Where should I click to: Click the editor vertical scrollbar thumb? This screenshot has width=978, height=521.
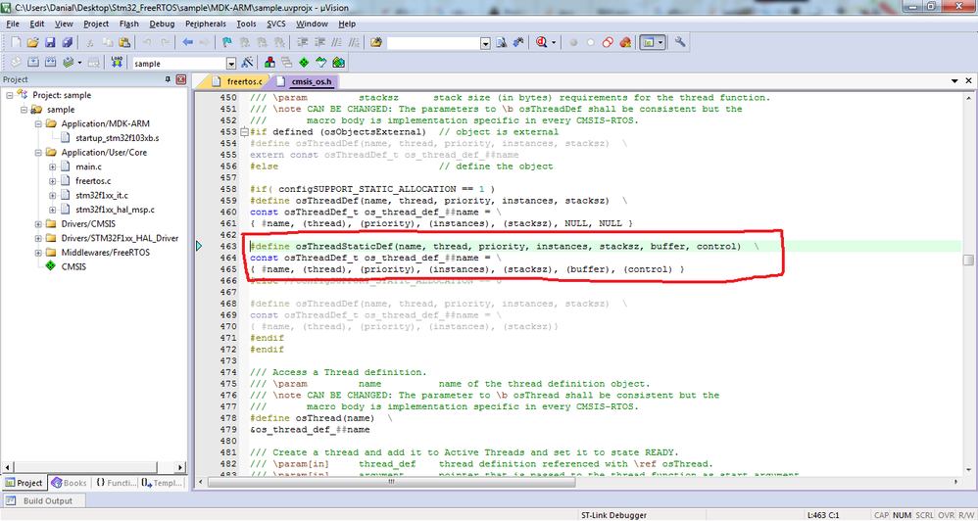[x=968, y=260]
